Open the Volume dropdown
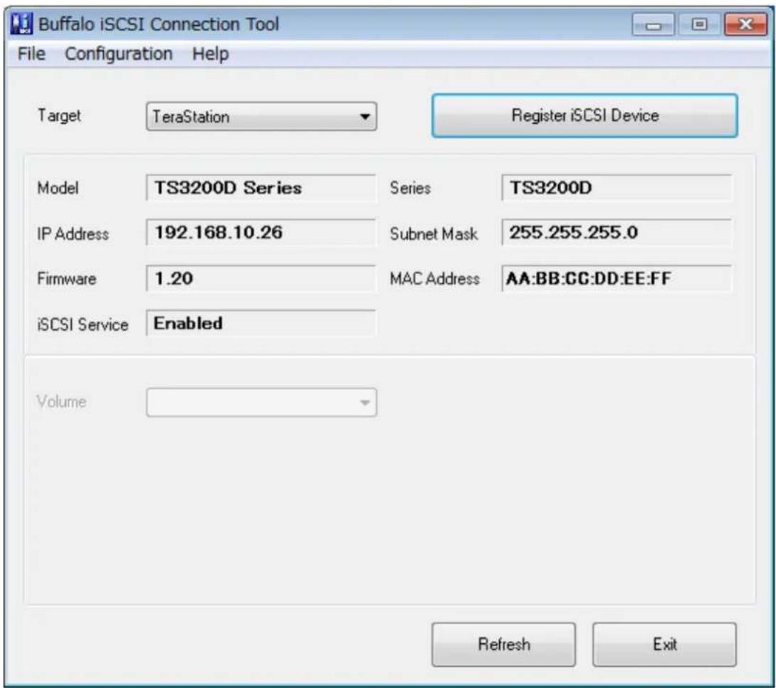The image size is (776, 688). point(261,403)
